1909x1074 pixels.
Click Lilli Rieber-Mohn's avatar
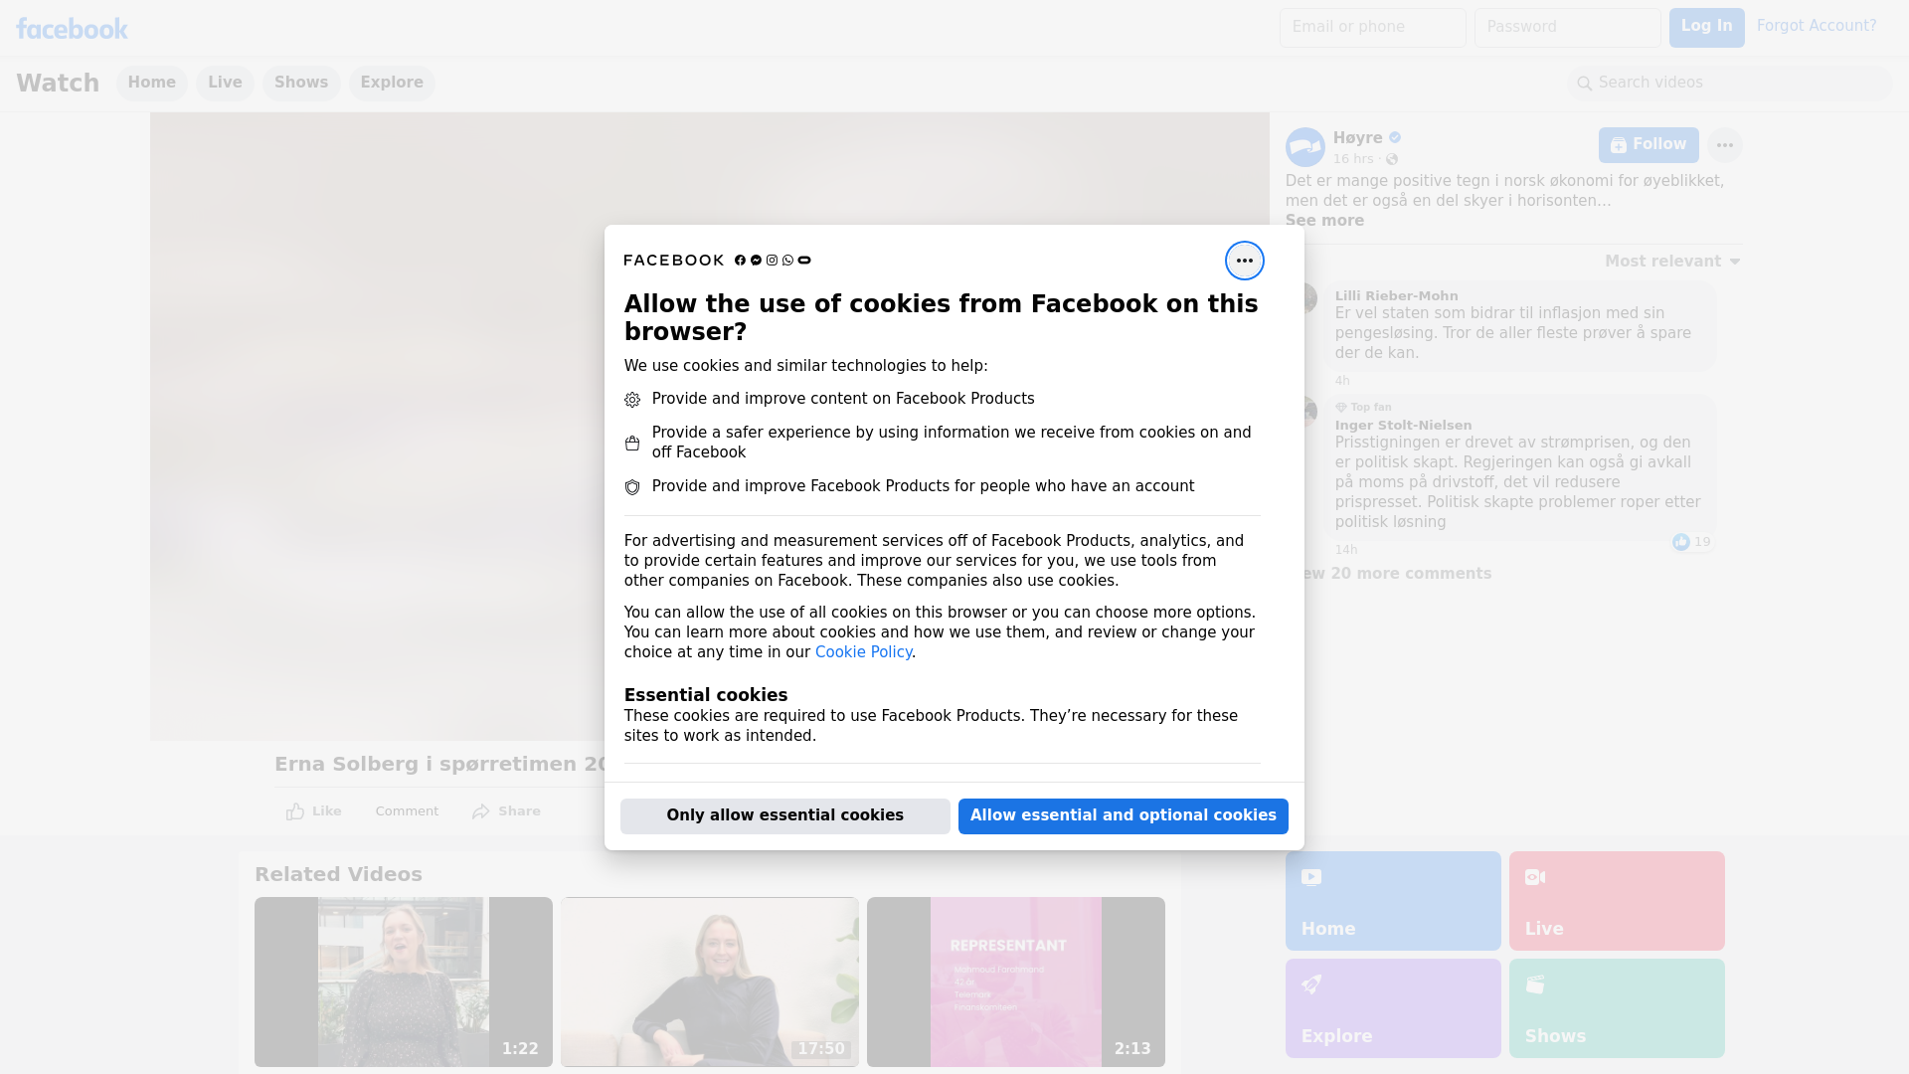[1308, 298]
